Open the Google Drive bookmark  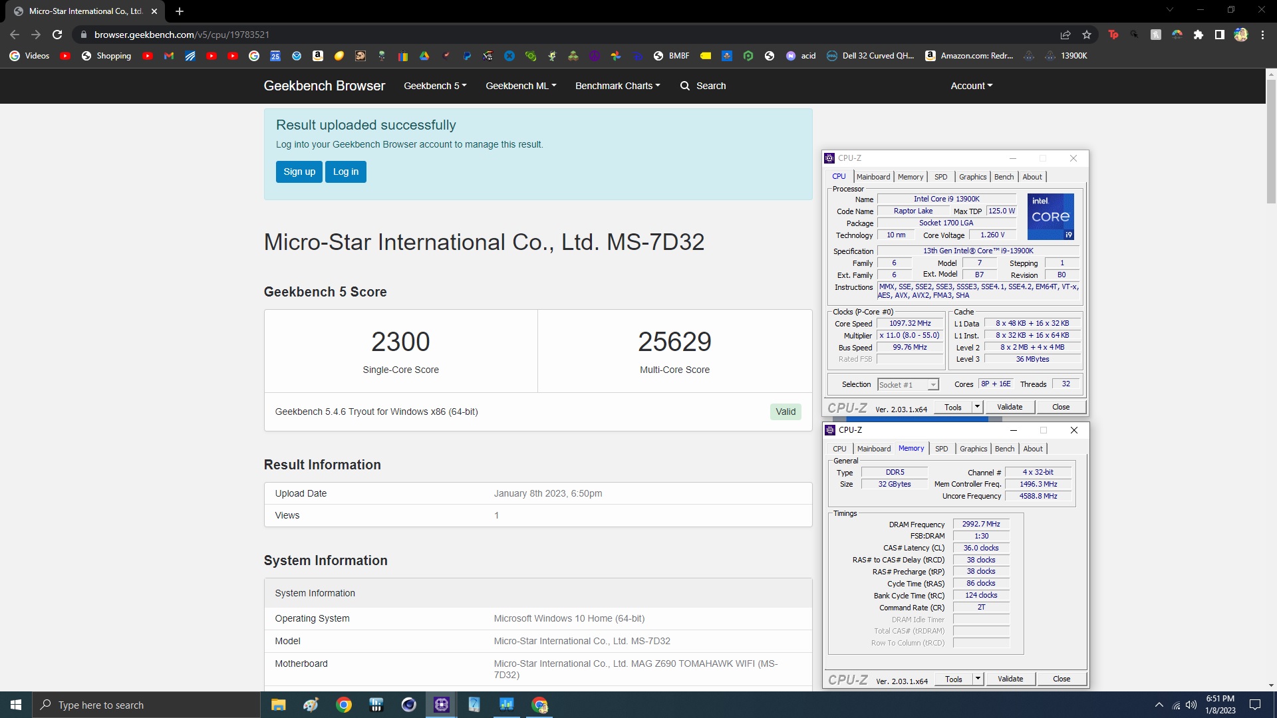pyautogui.click(x=424, y=56)
